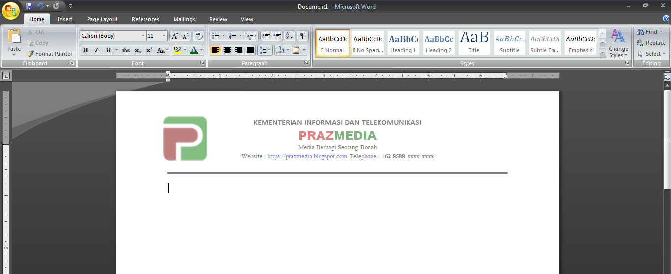
Task: Customize Quick Access Toolbar dropdown
Action: [x=70, y=6]
